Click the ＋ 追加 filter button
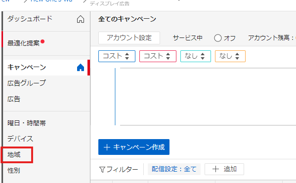The image size is (296, 183). click(224, 169)
